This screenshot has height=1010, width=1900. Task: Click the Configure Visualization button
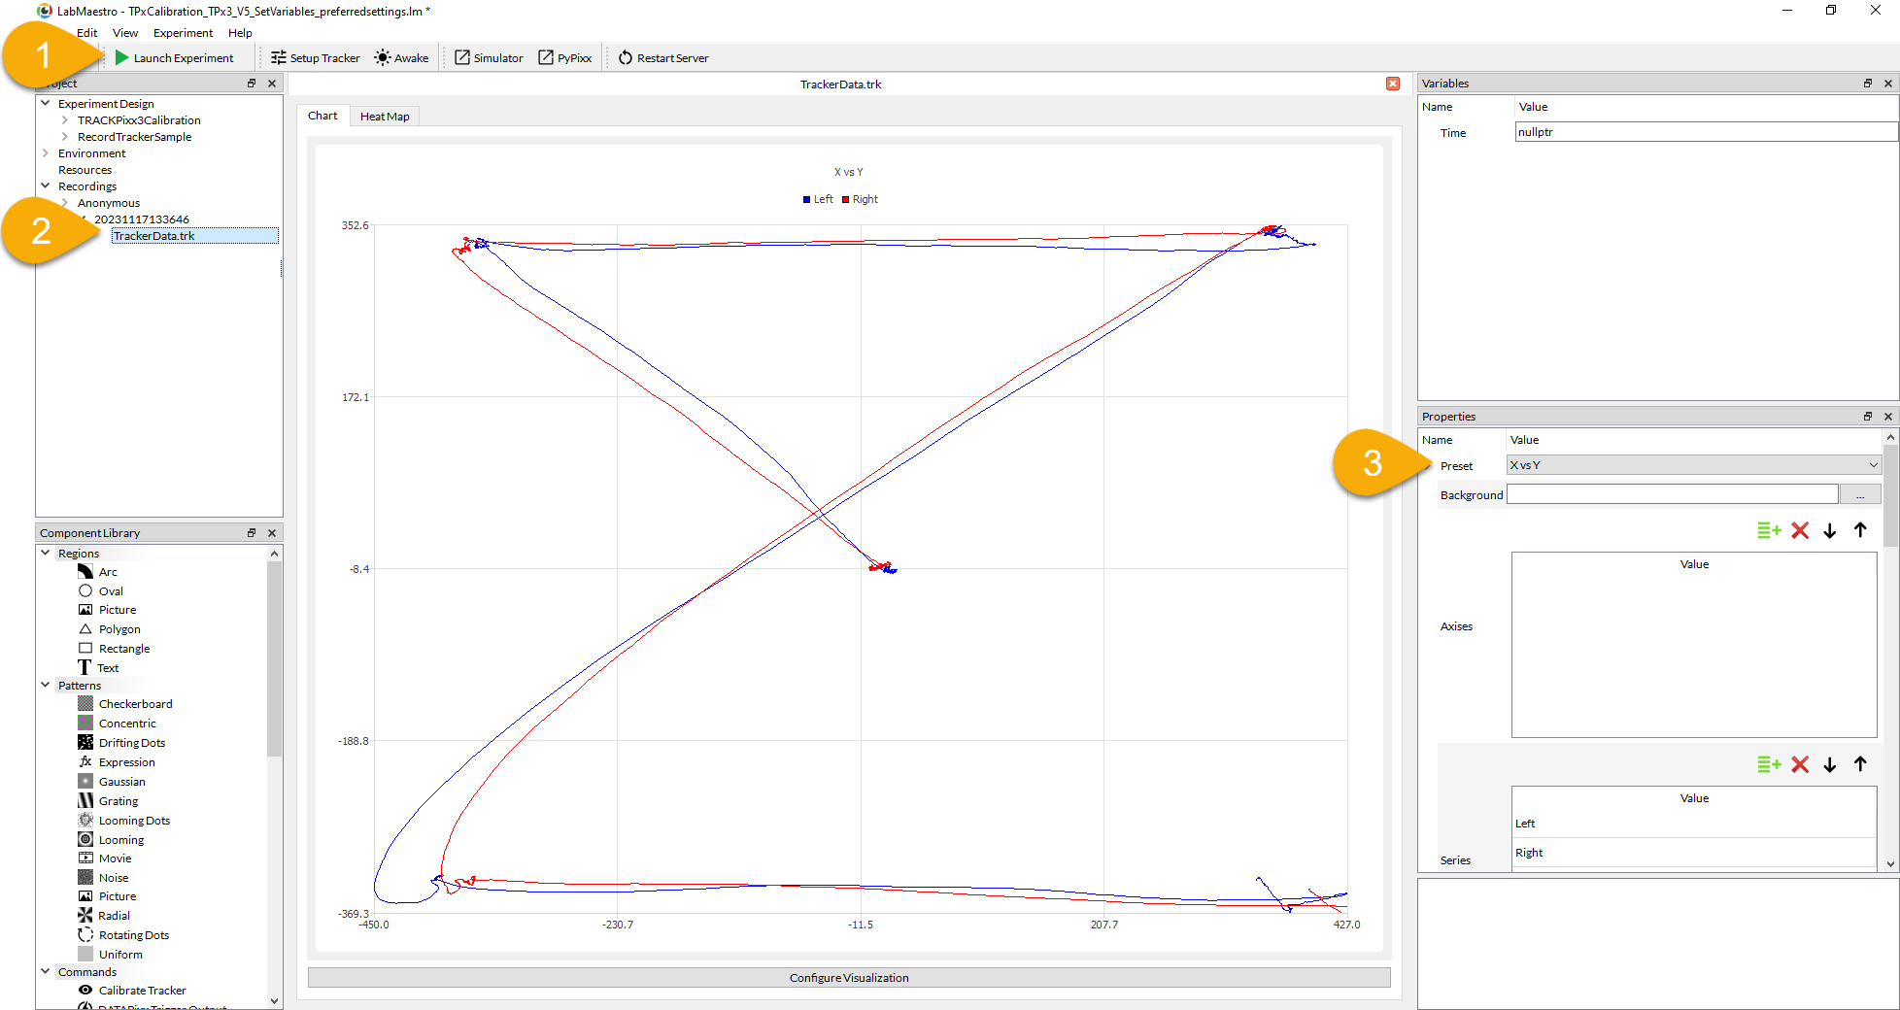pyautogui.click(x=849, y=978)
